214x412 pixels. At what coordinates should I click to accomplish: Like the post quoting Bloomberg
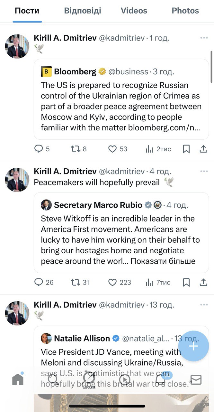point(112,149)
